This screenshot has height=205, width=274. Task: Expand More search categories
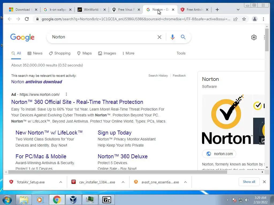[128, 53]
